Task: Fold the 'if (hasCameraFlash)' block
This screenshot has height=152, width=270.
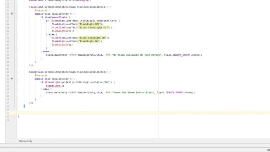Action: [17, 17]
